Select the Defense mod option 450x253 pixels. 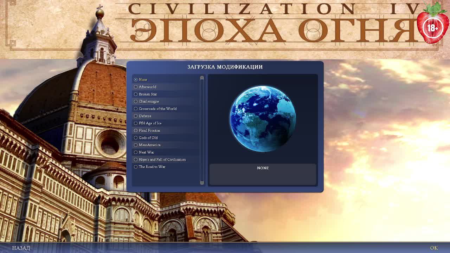pos(142,116)
